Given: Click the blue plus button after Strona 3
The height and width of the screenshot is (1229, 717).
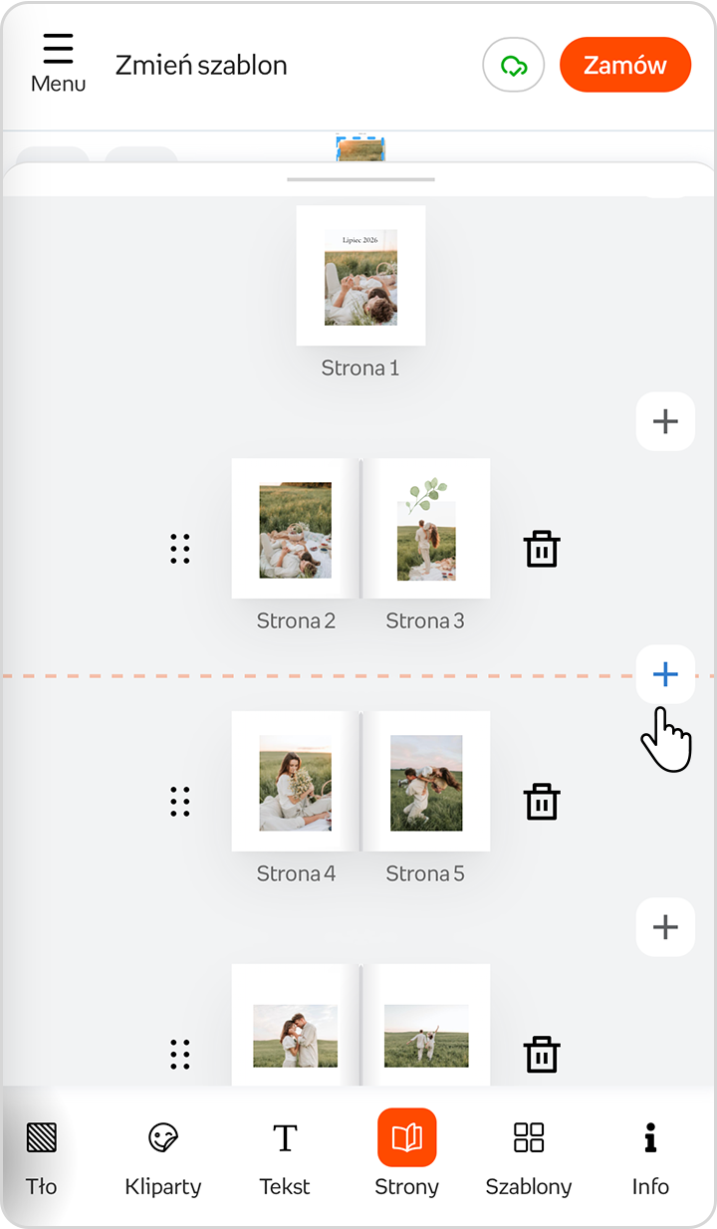Looking at the screenshot, I should pyautogui.click(x=665, y=674).
